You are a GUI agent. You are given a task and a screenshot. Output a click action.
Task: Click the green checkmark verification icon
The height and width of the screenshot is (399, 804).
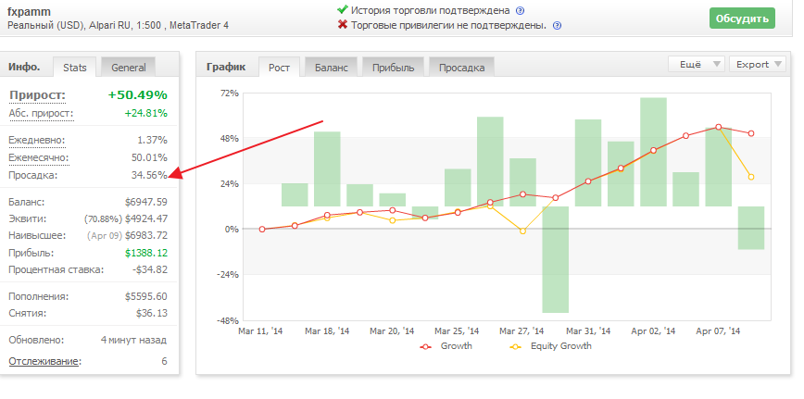[343, 9]
